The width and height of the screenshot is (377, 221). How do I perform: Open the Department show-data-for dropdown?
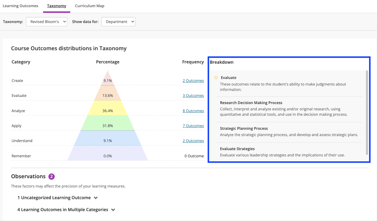pos(118,22)
